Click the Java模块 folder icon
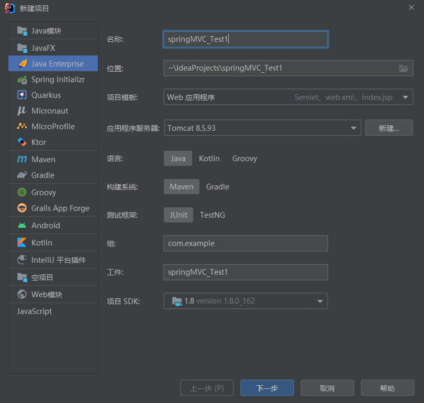Viewport: 424px width, 403px height. click(22, 31)
